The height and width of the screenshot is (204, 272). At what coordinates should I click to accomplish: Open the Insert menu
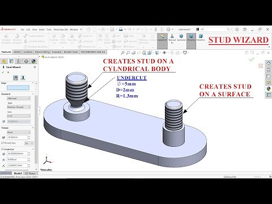41,29
